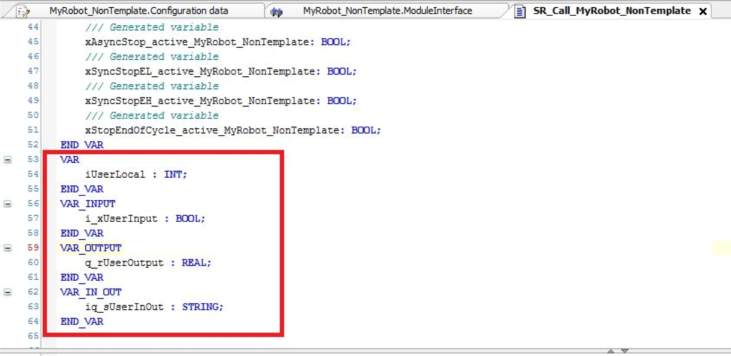This screenshot has width=731, height=356.
Task: Select the SR_Call_MyRobot_NonTemplate tab label
Action: pyautogui.click(x=611, y=11)
